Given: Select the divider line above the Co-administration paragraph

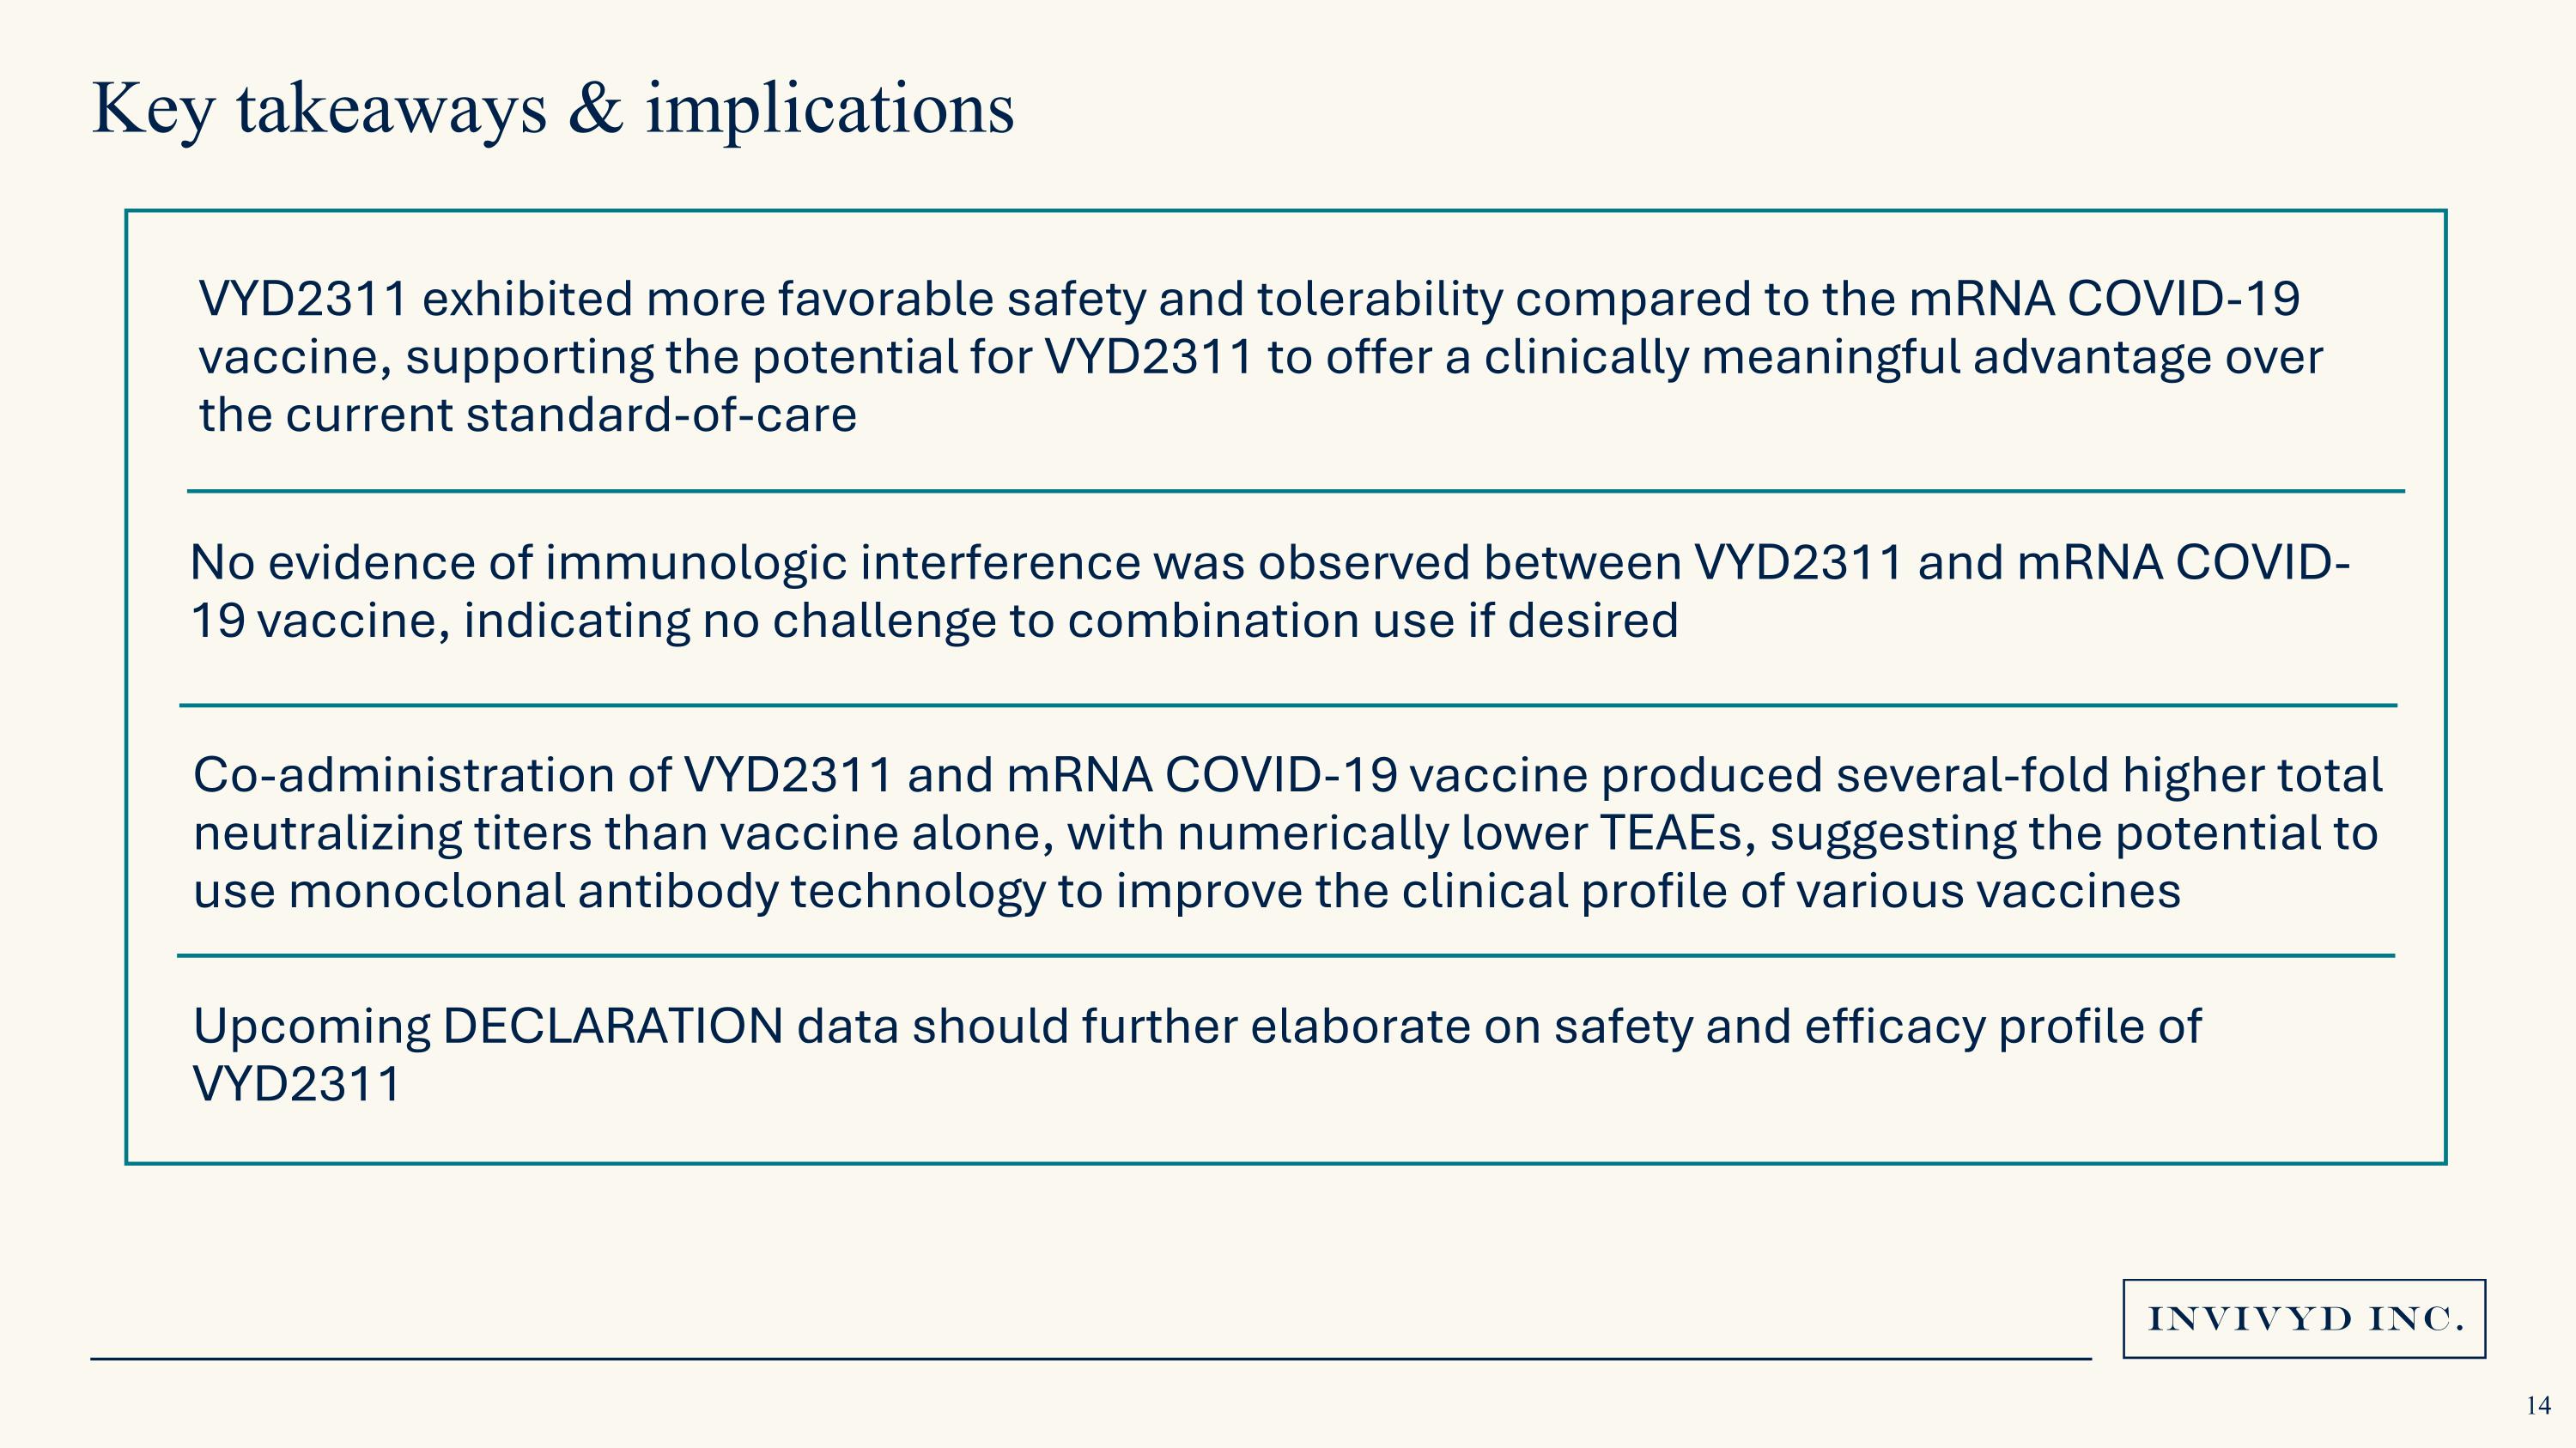Looking at the screenshot, I should [1288, 706].
